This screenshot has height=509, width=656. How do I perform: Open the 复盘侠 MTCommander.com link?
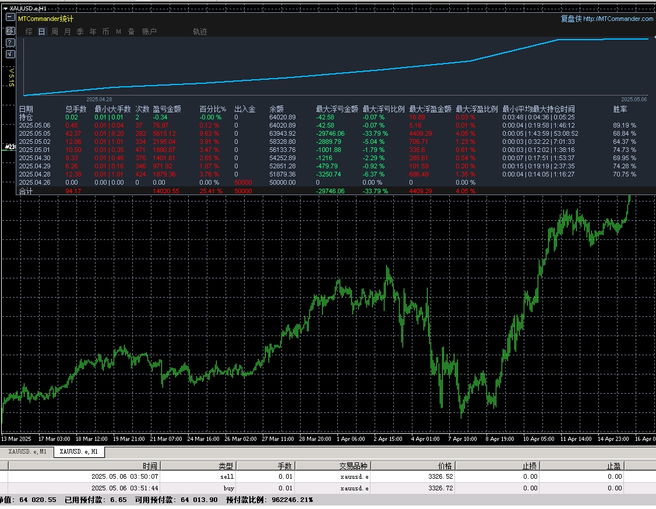pyautogui.click(x=606, y=19)
